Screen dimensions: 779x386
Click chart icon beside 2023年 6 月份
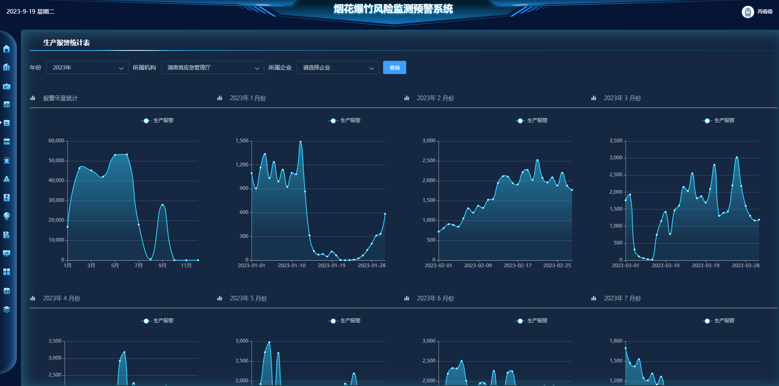coord(407,298)
